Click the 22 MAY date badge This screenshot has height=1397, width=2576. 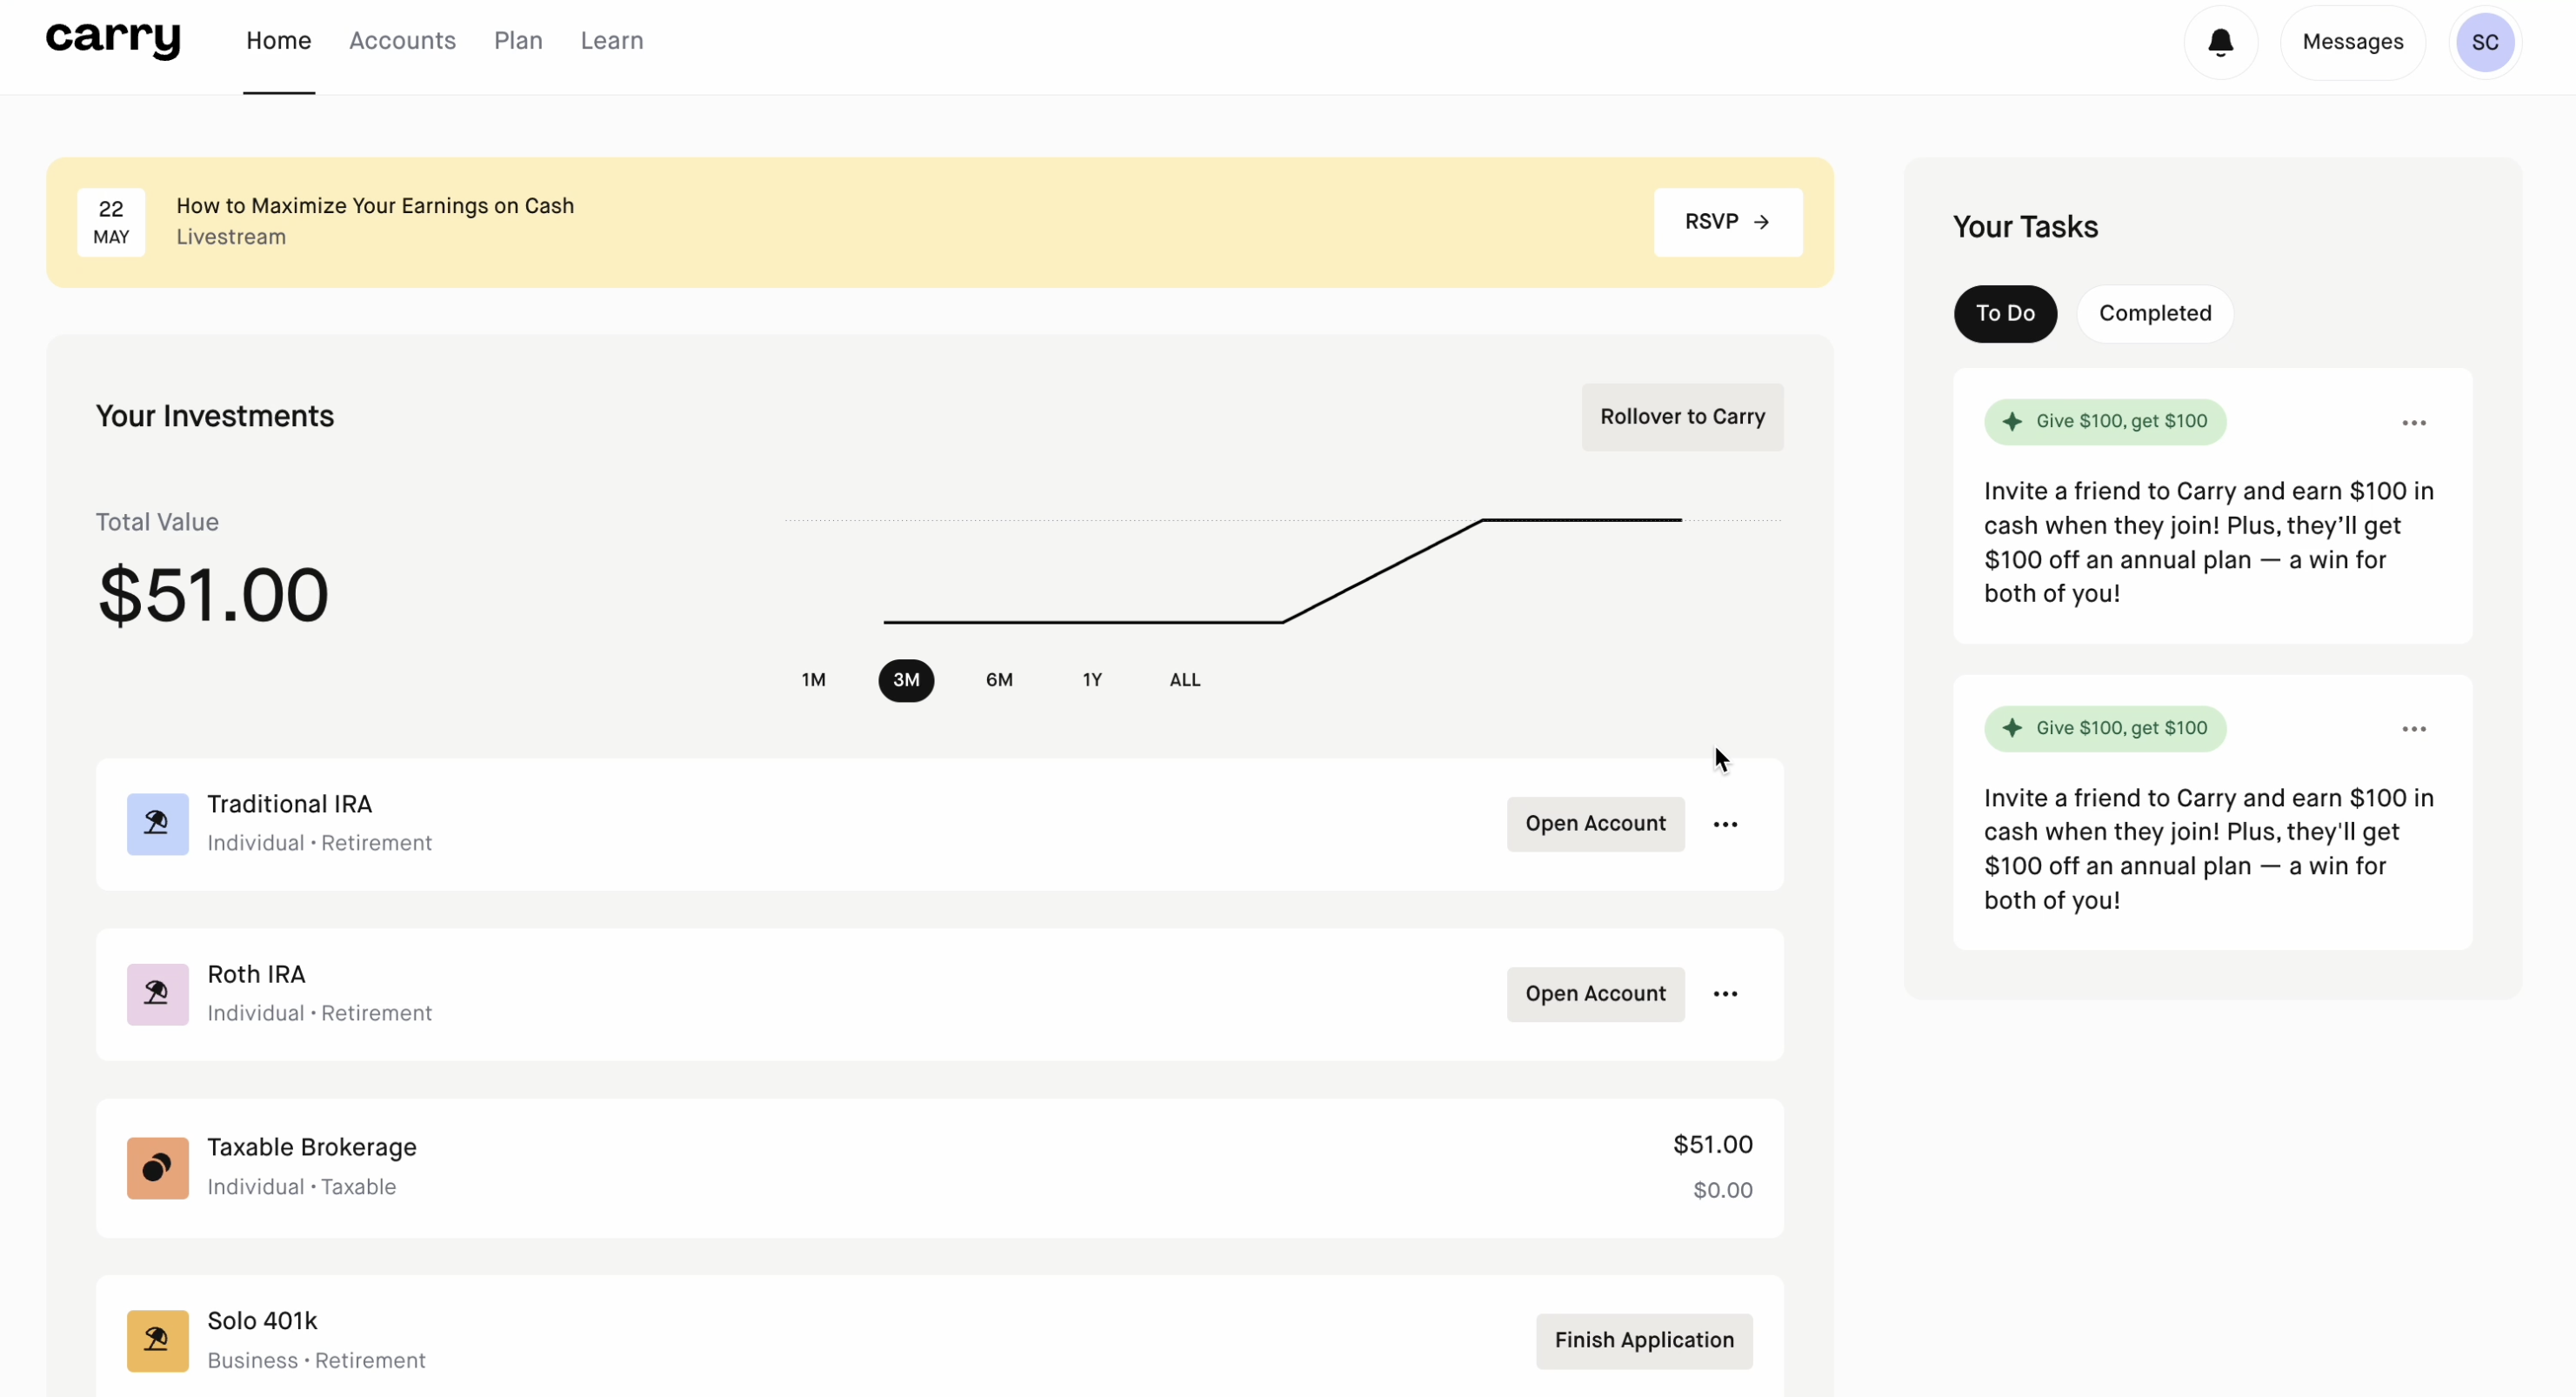111,222
